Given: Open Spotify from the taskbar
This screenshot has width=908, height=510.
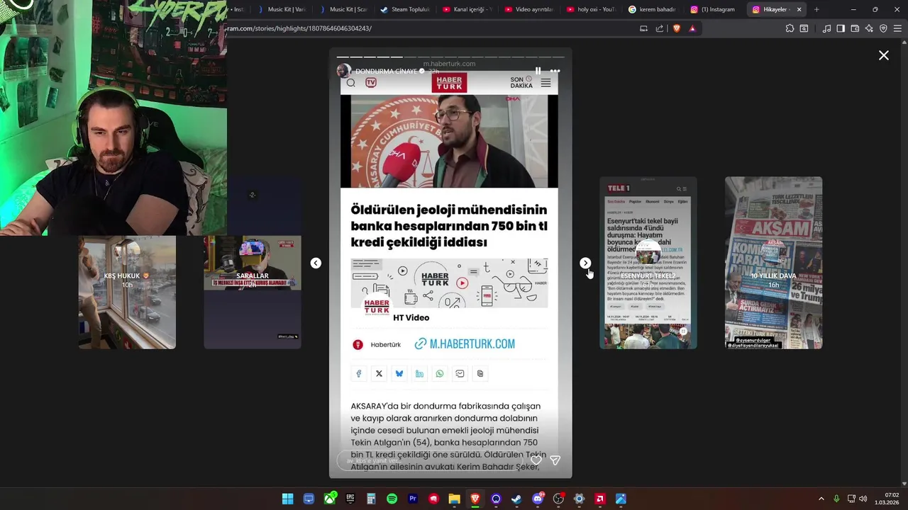Looking at the screenshot, I should tap(392, 499).
